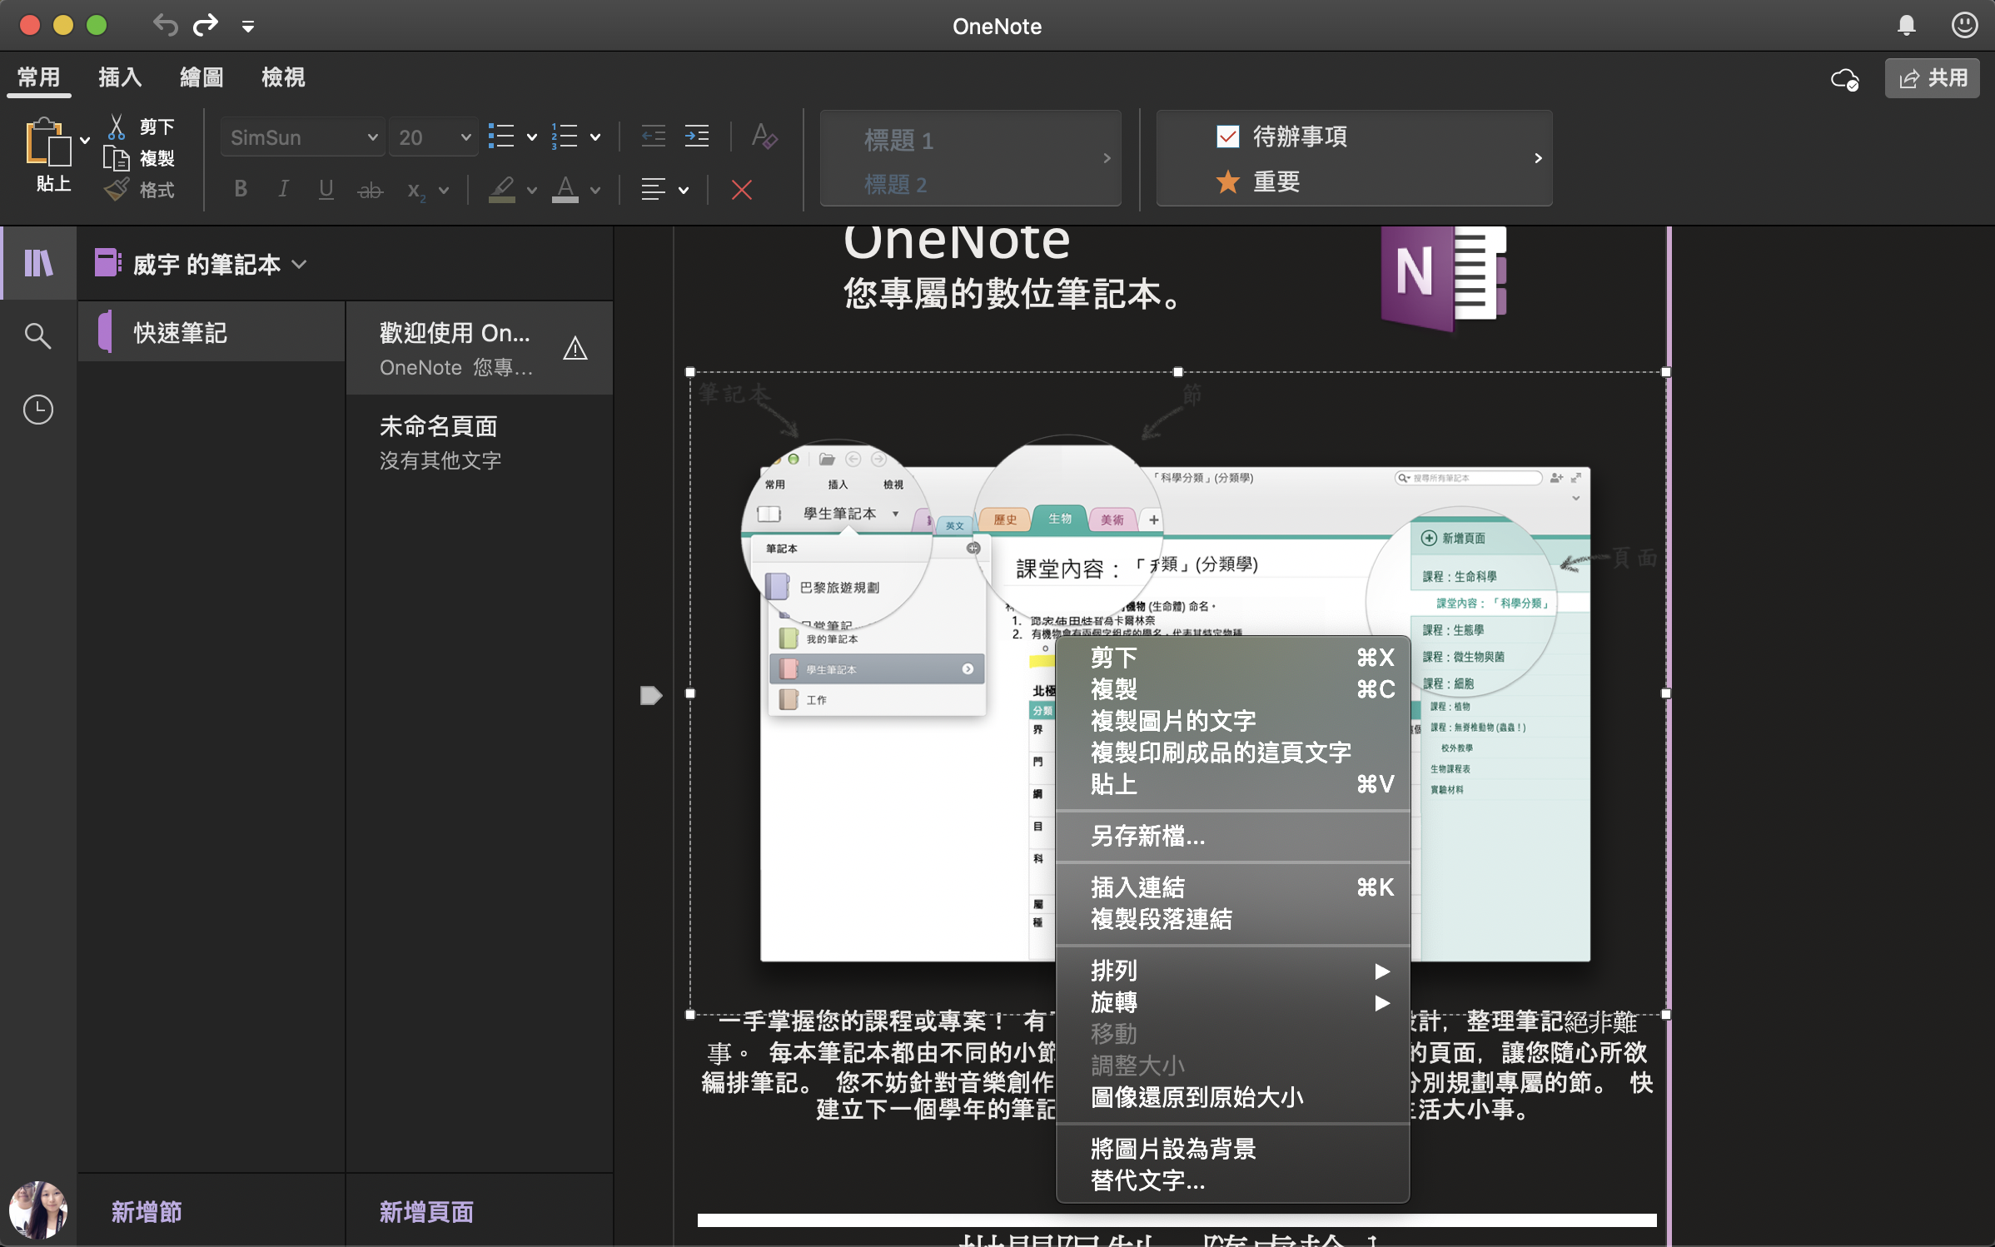Choose 將圖片設為背景 from context menu
The height and width of the screenshot is (1247, 1995).
click(1232, 1149)
